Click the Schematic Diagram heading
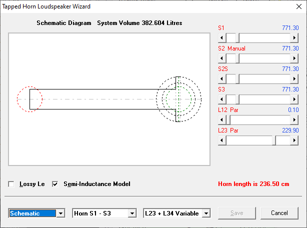 pos(64,23)
